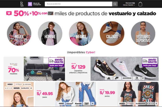The image size is (162, 107).
Task: Open the 70% muebles furniture banner
Action: [x=34, y=69]
